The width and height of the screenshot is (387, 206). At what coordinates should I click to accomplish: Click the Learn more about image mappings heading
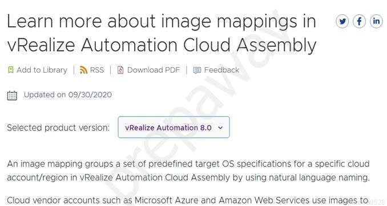click(x=162, y=33)
